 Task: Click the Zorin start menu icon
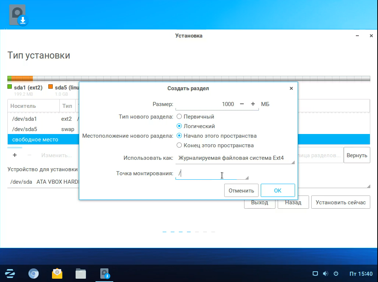[x=10, y=274]
